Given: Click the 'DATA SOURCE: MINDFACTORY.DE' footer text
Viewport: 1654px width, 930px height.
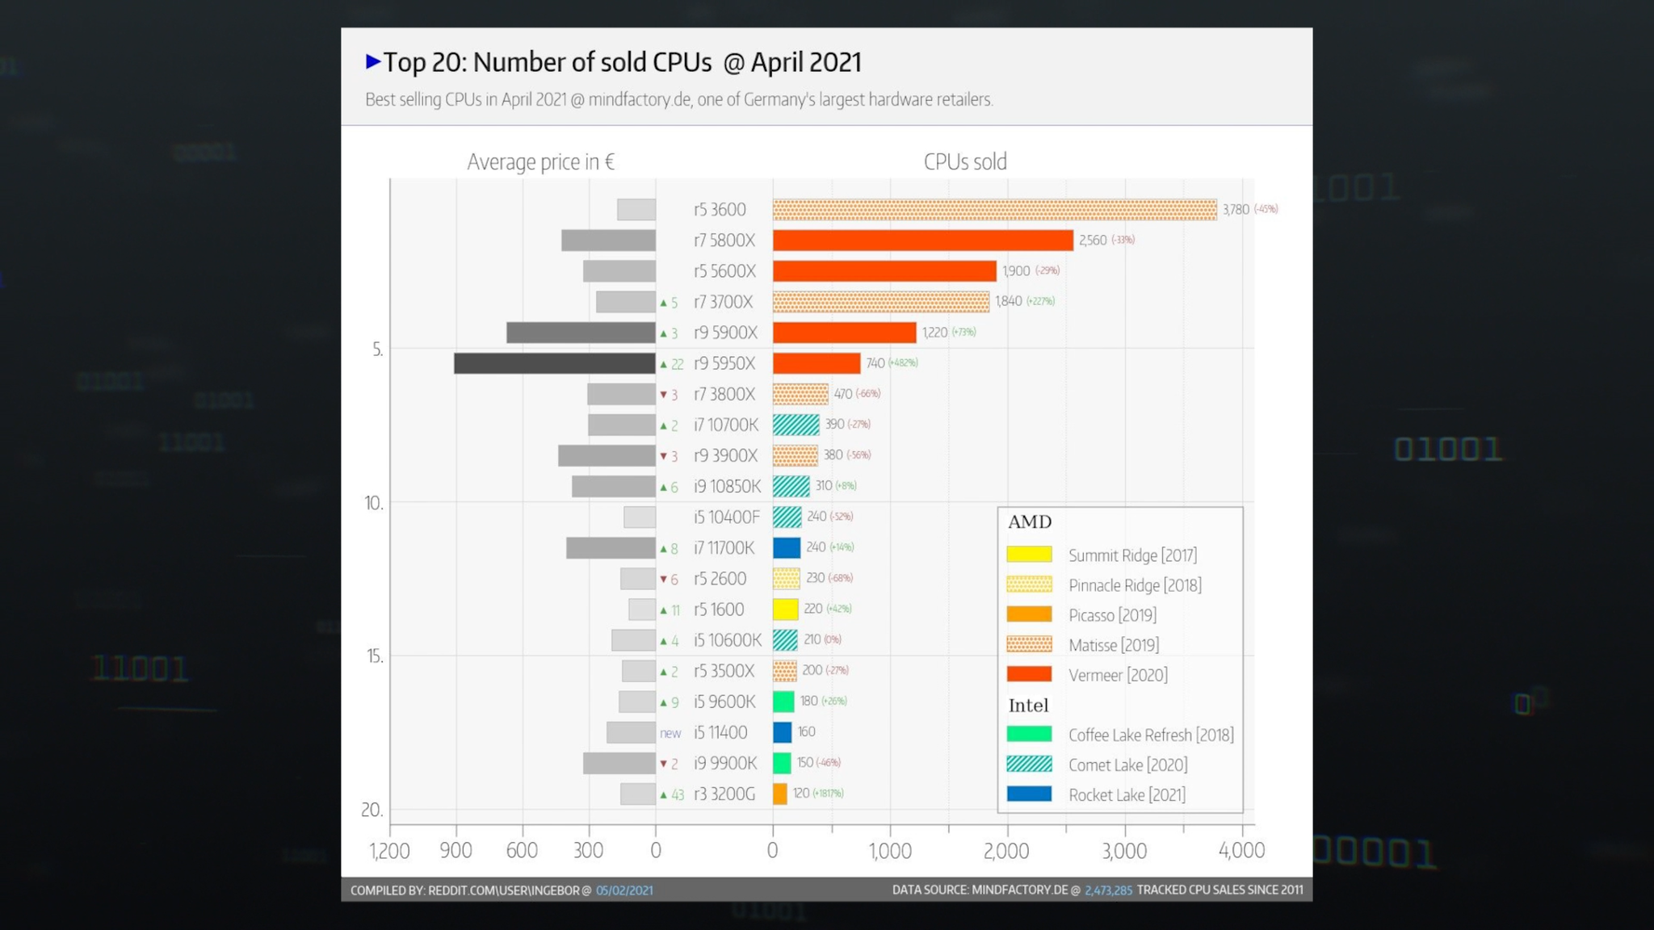Looking at the screenshot, I should [x=980, y=890].
